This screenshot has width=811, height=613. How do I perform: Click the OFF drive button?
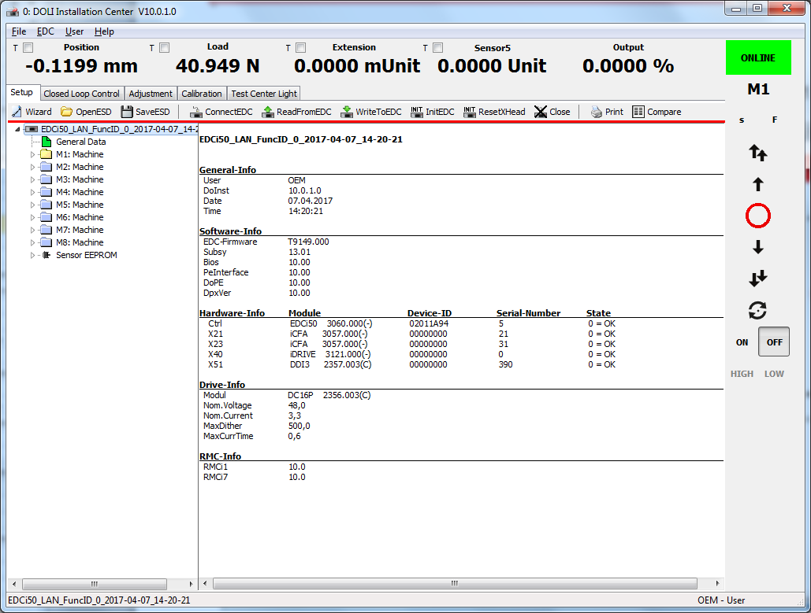click(774, 342)
